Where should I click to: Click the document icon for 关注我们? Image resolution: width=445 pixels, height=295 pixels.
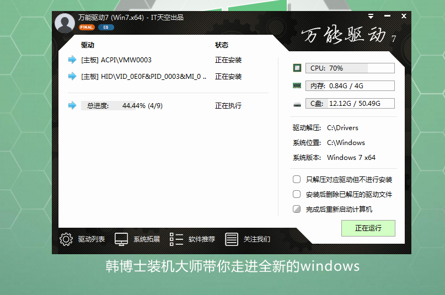click(x=232, y=239)
